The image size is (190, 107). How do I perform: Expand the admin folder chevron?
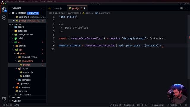pos(13,46)
